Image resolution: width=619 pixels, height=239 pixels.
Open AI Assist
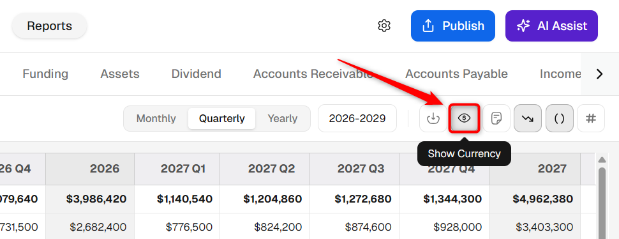[551, 26]
